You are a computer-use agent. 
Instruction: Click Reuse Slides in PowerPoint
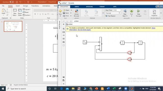click(x=20, y=12)
